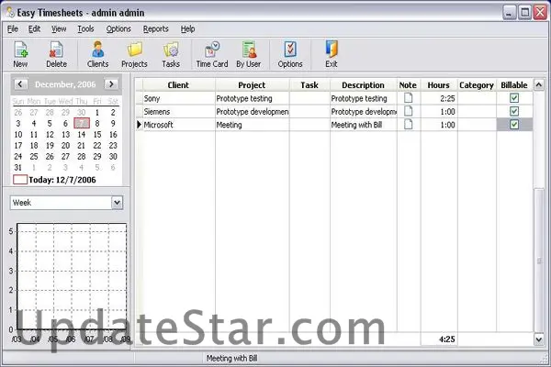Expand the Week period dropdown
This screenshot has width=551, height=367.
tap(117, 203)
